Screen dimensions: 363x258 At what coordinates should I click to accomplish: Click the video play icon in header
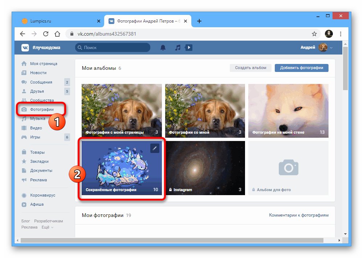pos(188,48)
